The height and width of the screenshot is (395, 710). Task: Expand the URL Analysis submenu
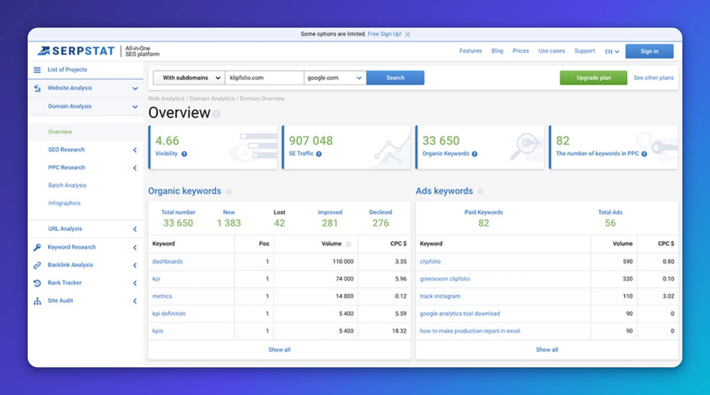tap(135, 229)
